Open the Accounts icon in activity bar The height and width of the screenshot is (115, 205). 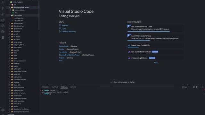[x=3, y=110]
